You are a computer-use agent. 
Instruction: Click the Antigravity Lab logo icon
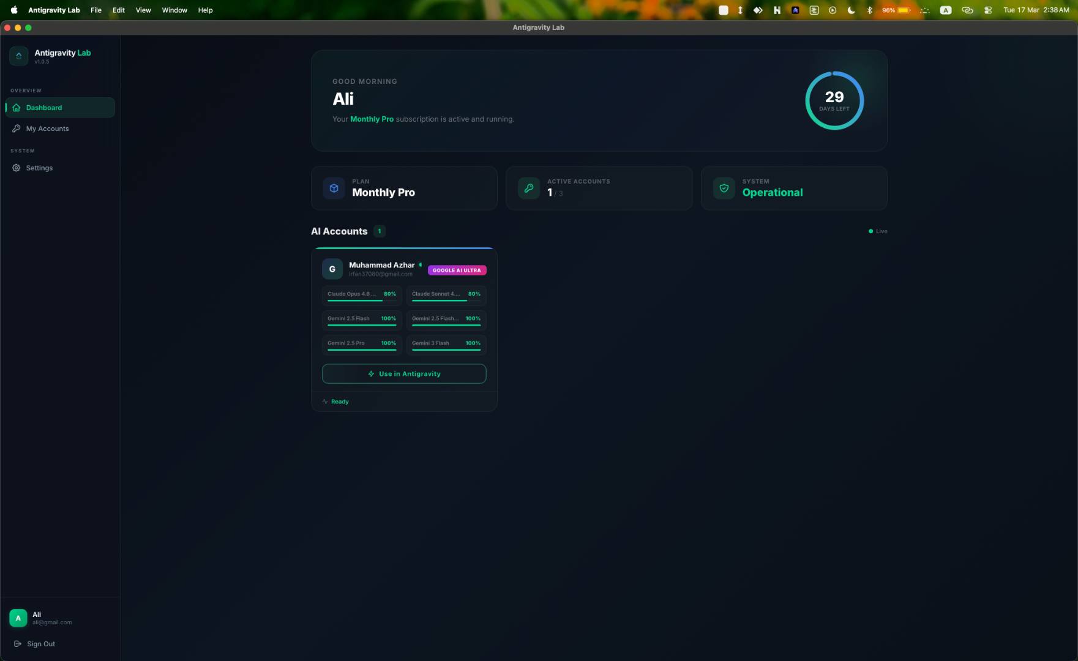(x=18, y=56)
